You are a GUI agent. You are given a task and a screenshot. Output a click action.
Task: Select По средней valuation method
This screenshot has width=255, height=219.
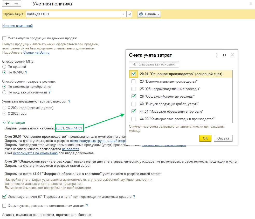[4, 67]
